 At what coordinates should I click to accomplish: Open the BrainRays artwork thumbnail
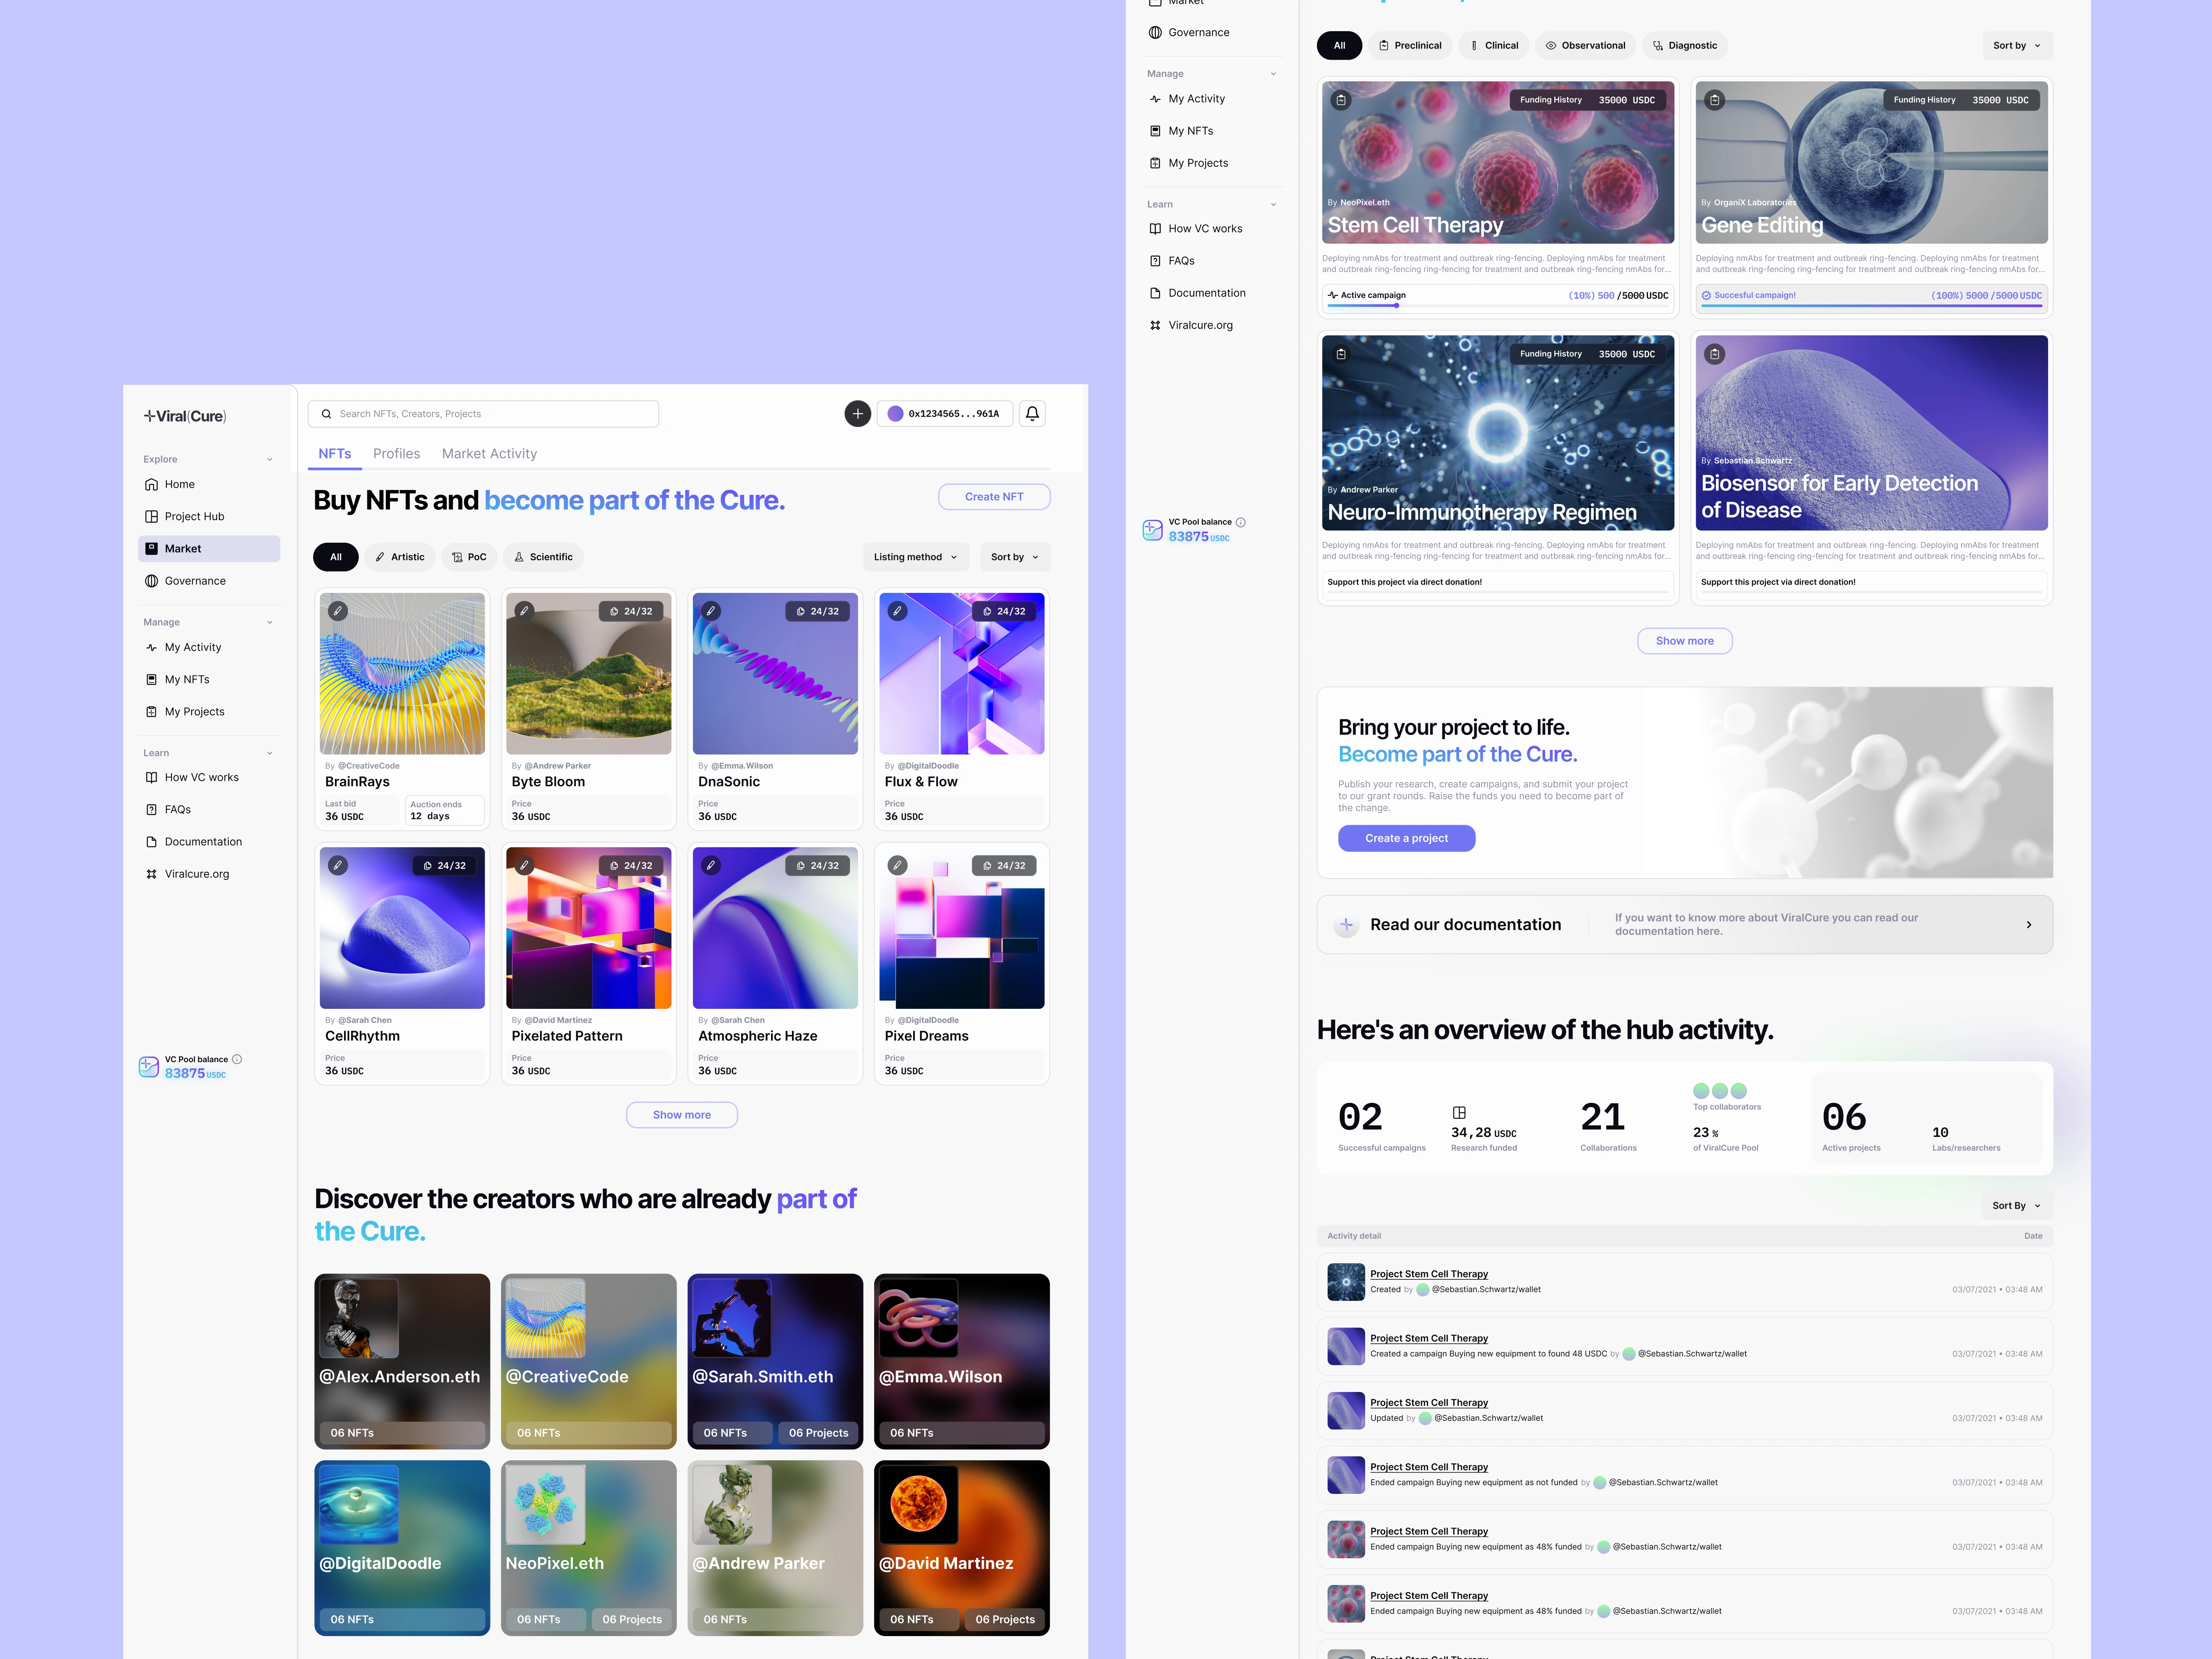point(402,674)
